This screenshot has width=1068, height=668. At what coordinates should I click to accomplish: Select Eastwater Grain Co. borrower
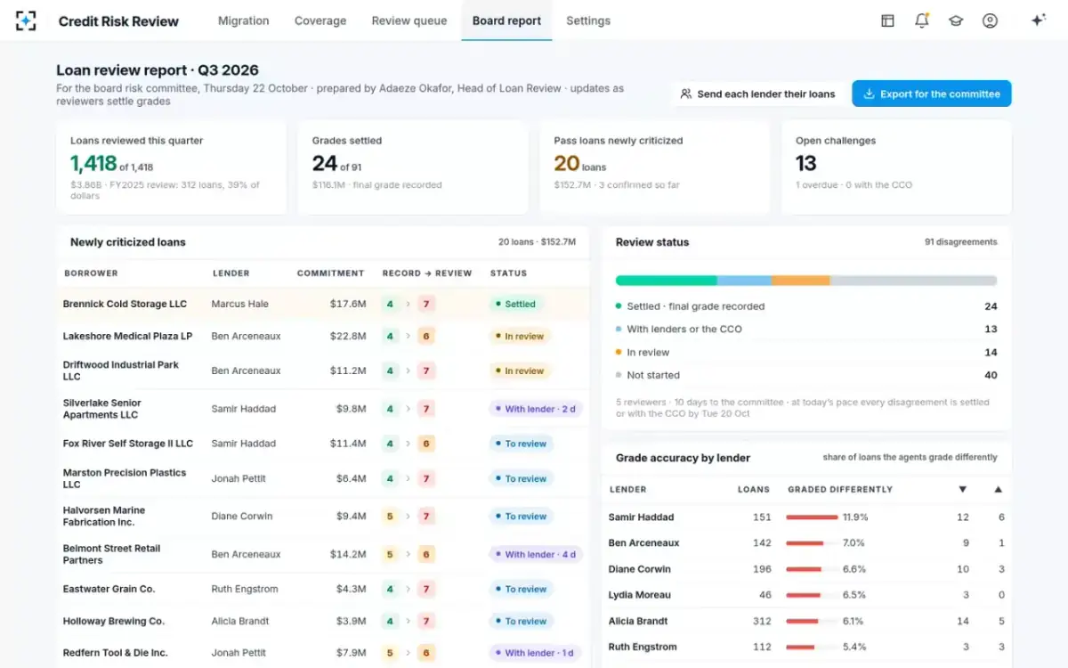click(x=109, y=589)
